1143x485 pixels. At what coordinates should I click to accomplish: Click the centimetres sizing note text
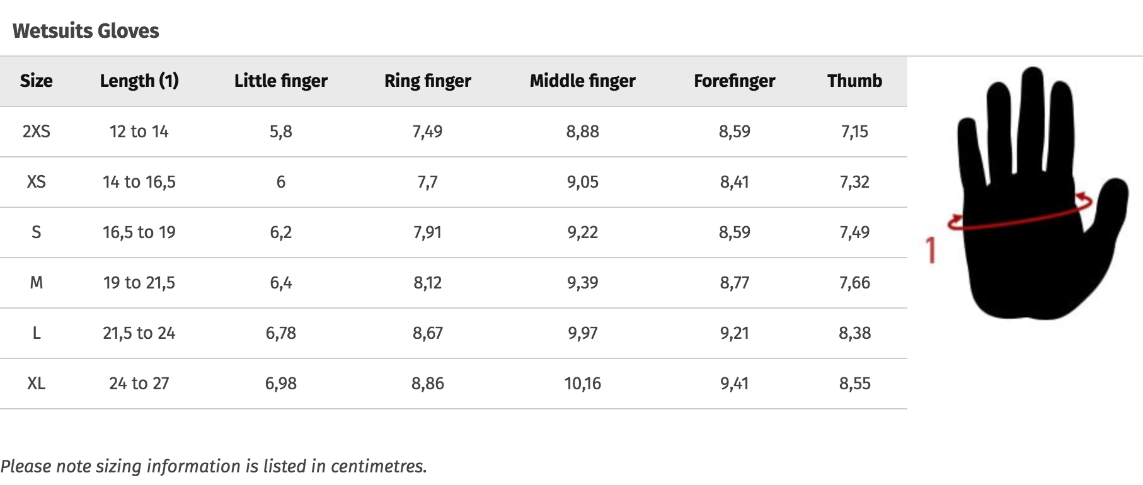214,466
